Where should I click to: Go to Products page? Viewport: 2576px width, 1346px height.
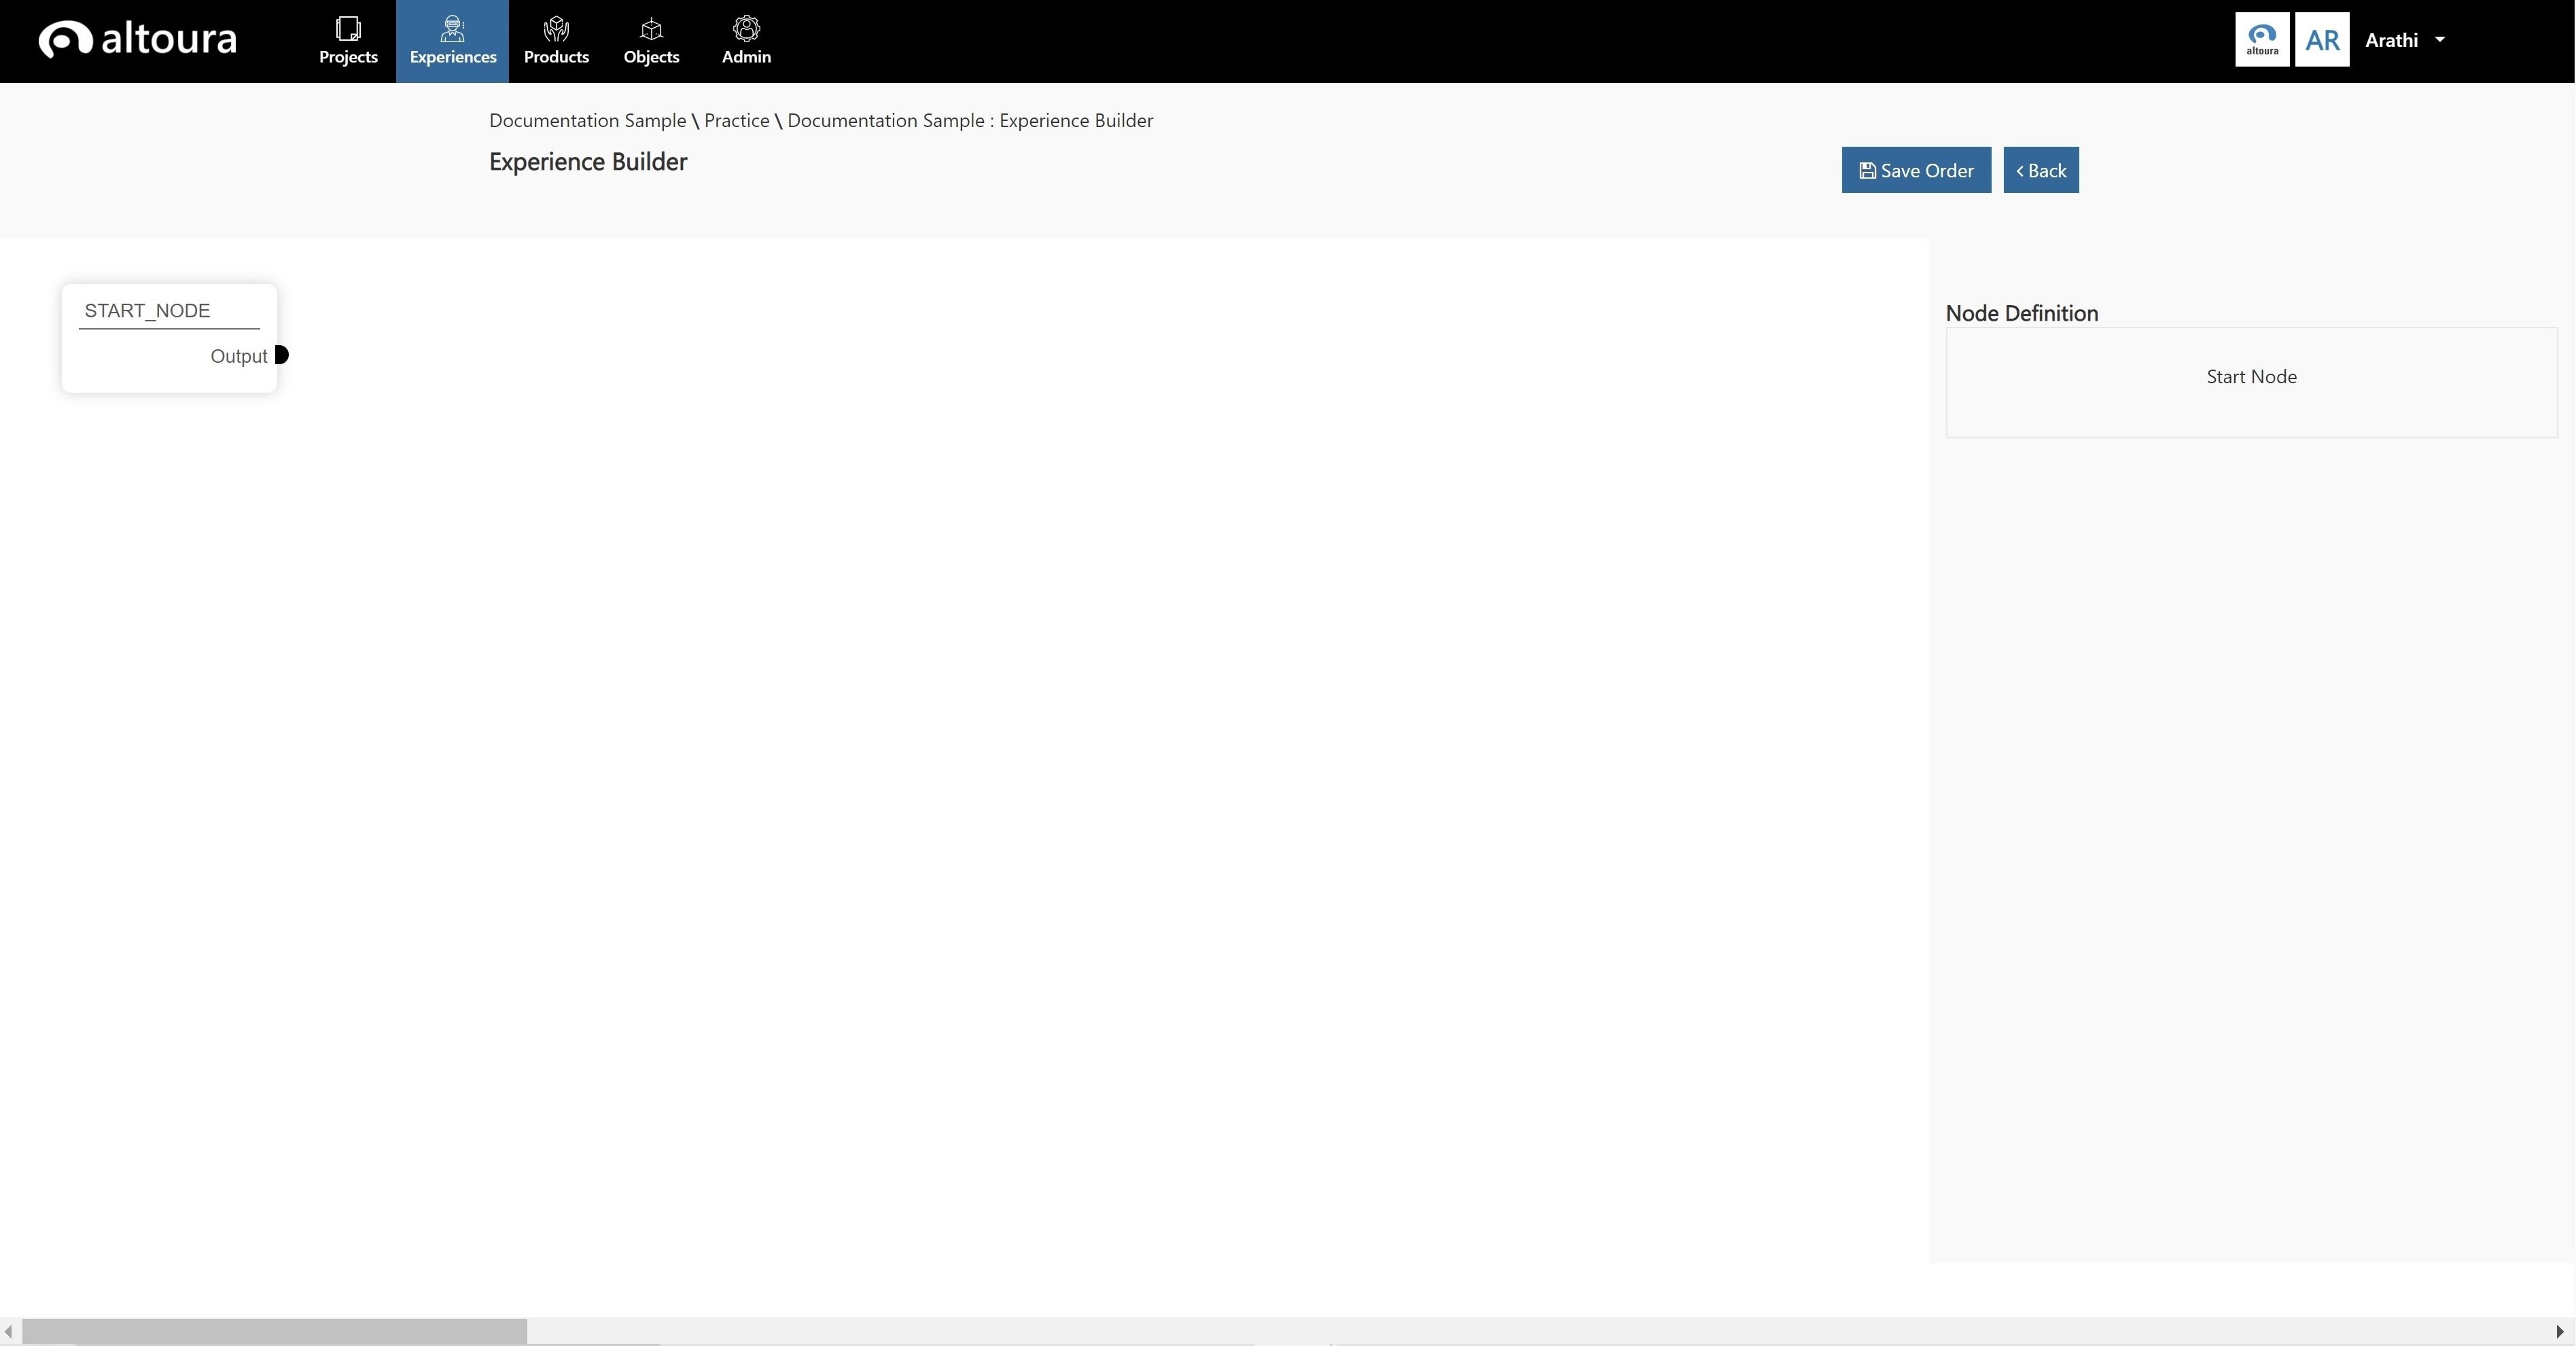tap(556, 41)
